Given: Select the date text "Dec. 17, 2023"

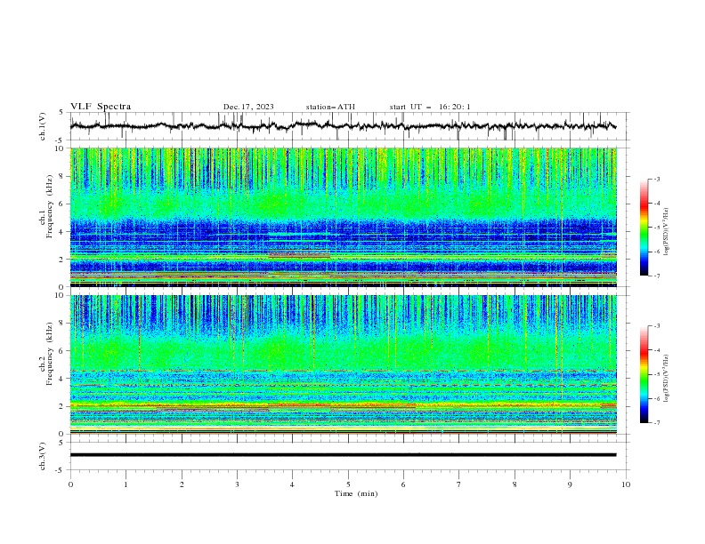Looking at the screenshot, I should (248, 107).
